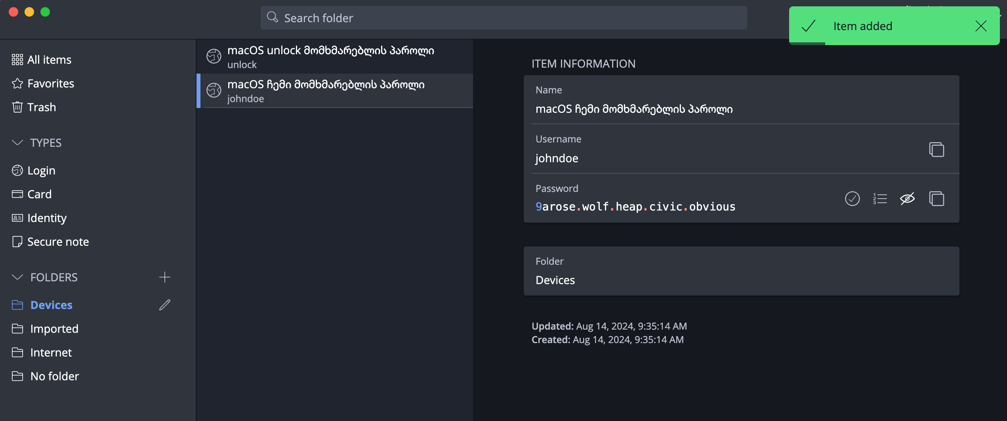Open the Trash view

point(41,107)
